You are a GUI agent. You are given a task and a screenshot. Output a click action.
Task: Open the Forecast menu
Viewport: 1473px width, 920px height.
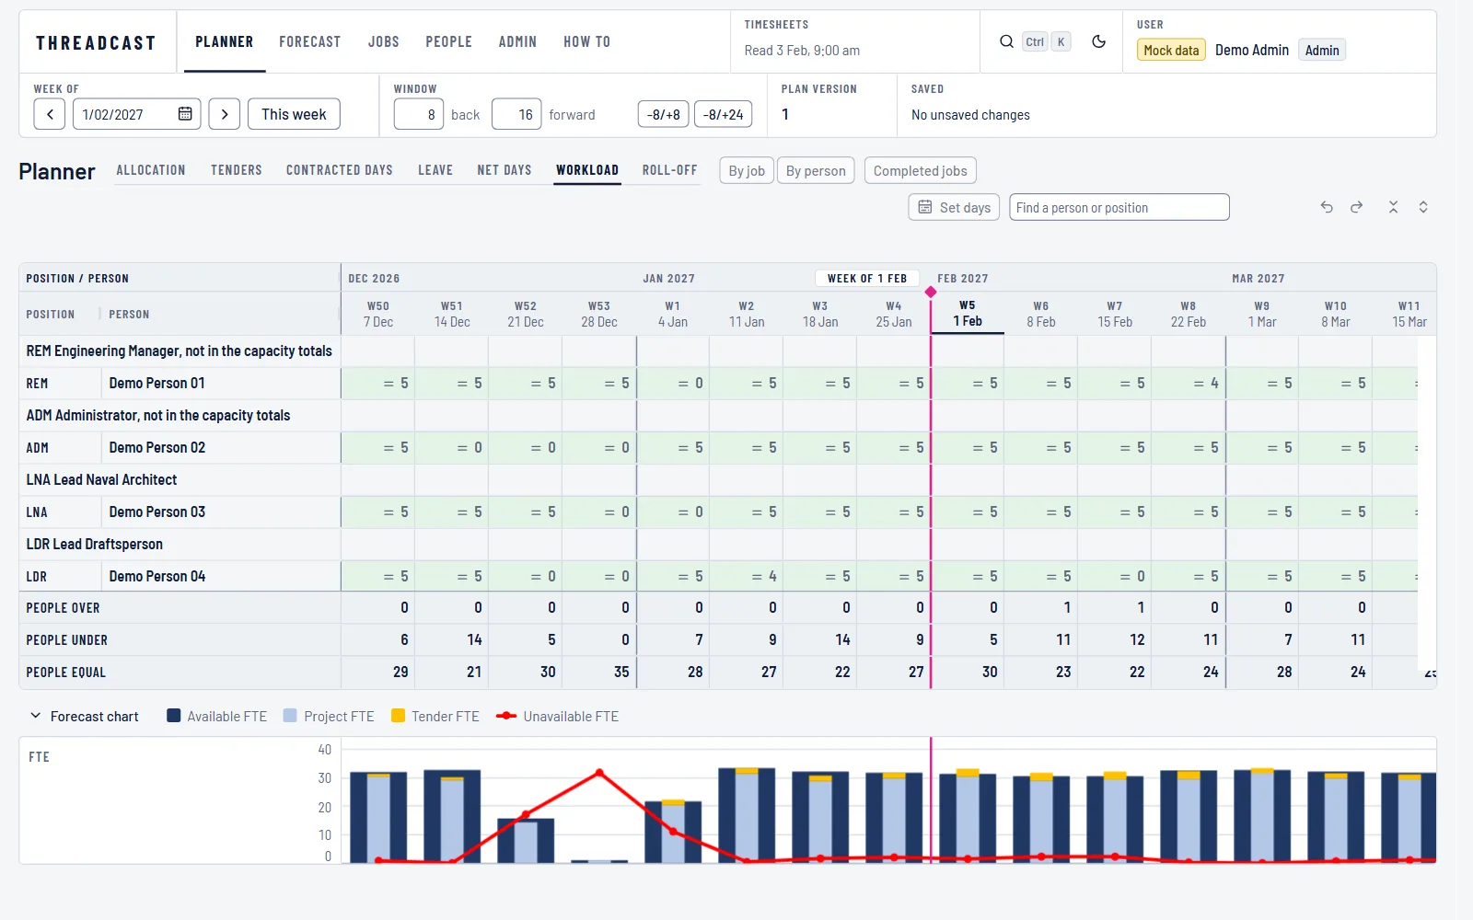(x=309, y=41)
